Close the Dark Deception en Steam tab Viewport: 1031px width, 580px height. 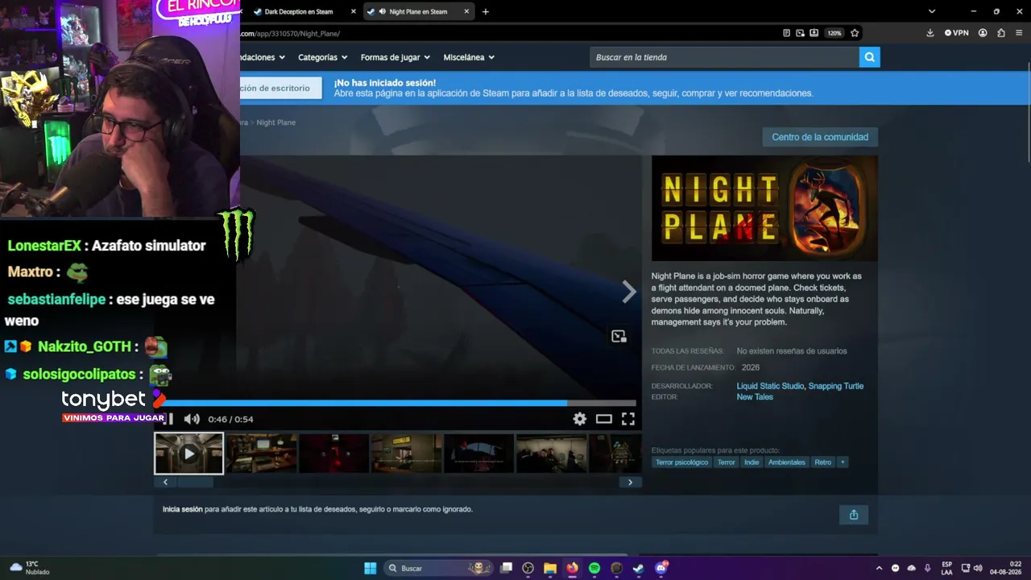coord(353,11)
